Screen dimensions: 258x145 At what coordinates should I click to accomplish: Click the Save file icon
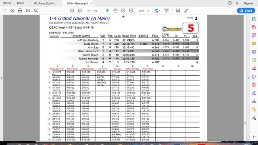click(x=4, y=11)
